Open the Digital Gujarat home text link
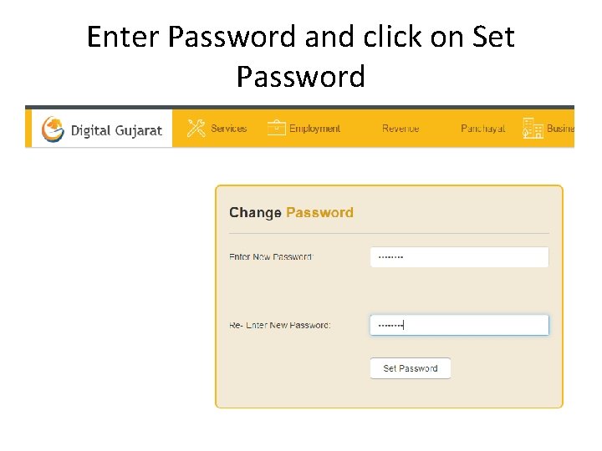Screen dimensions: 602x451 (116, 131)
